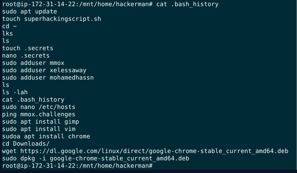Click the 'cd ~' line
The width and height of the screenshot is (297, 173).
tap(9, 26)
